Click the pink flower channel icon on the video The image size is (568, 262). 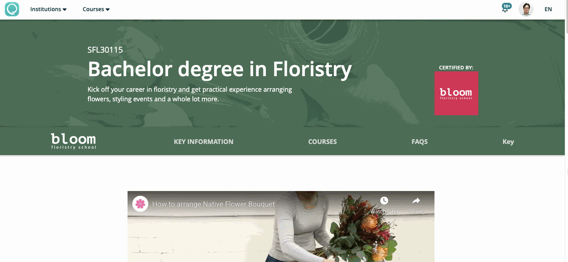tap(140, 204)
